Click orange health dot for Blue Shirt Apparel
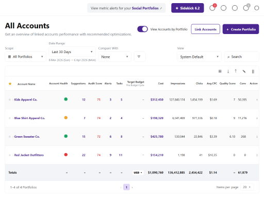The width and height of the screenshot is (264, 198). click(x=66, y=118)
